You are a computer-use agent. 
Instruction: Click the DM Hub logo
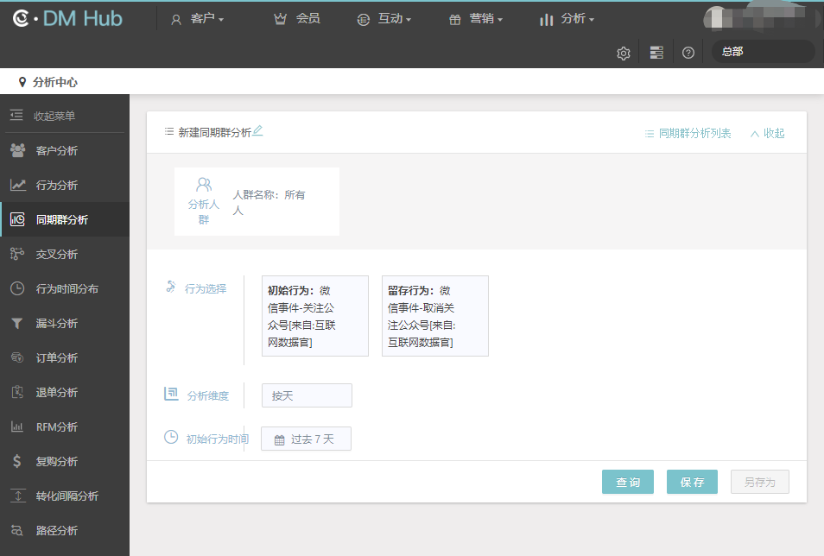[67, 18]
